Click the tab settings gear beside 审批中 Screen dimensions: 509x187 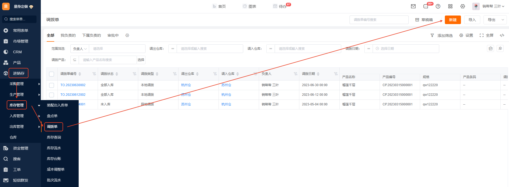(x=127, y=35)
